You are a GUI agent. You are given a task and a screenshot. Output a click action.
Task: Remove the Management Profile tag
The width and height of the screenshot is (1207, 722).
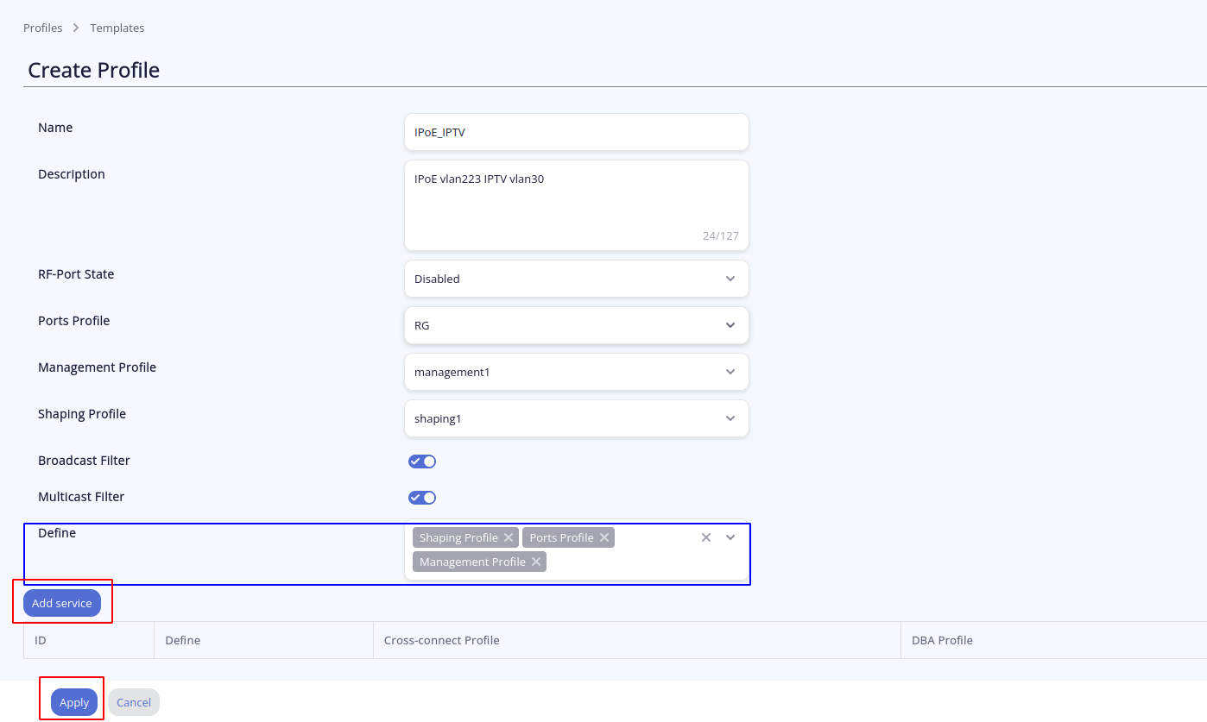[536, 562]
